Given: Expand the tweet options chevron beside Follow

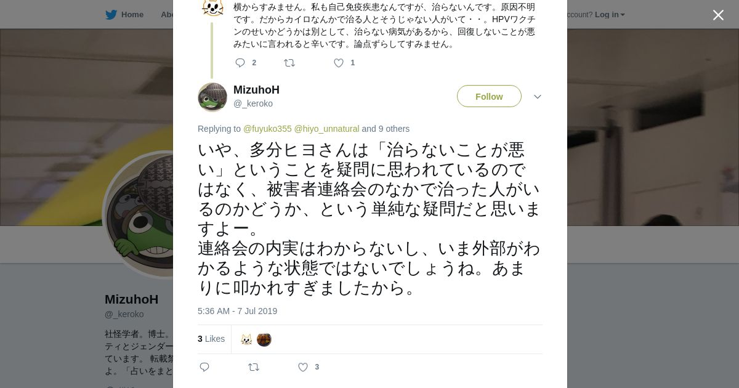Looking at the screenshot, I should pyautogui.click(x=537, y=97).
